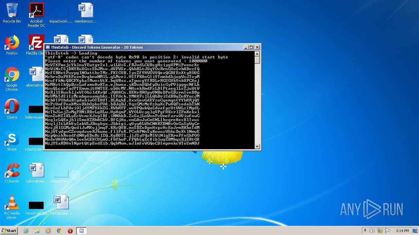
Task: Click the token line starting NzjYSaRDVnINprt
Action: (122, 143)
